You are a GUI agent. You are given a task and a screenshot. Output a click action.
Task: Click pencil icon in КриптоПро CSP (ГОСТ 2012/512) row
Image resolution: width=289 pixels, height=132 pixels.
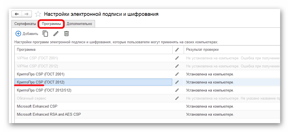(177, 90)
